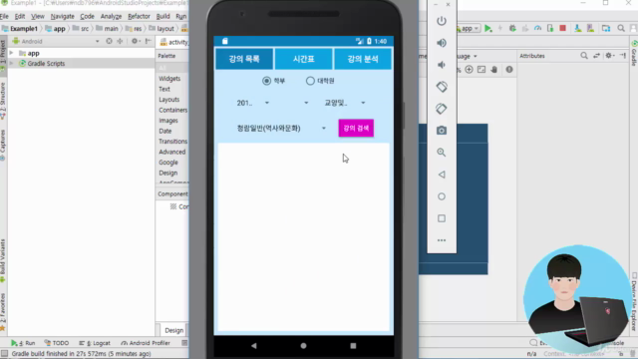The width and height of the screenshot is (638, 359).
Task: Raise emulator volume with volume up icon
Action: 442,43
